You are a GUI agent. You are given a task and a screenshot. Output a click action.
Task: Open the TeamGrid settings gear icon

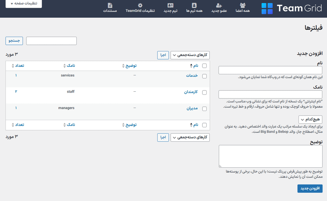pos(140,6)
